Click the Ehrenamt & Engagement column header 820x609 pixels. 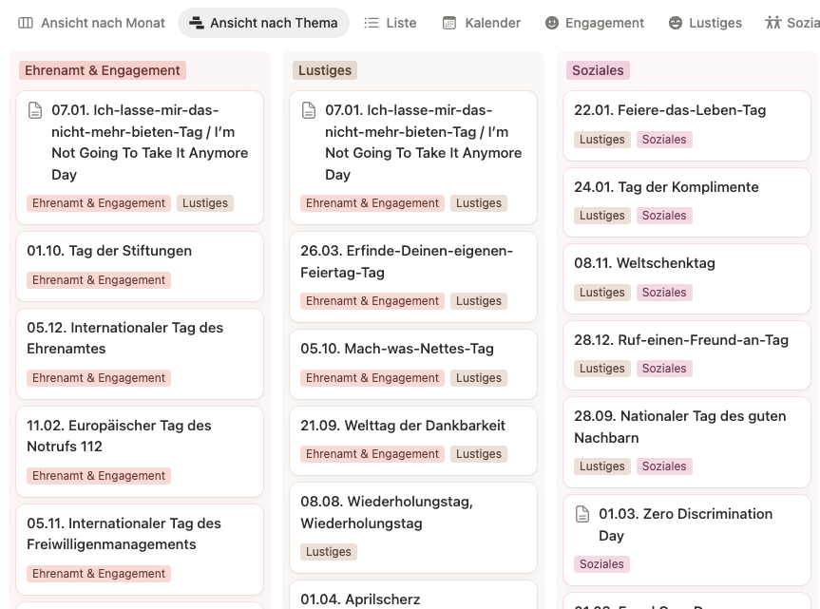click(103, 70)
